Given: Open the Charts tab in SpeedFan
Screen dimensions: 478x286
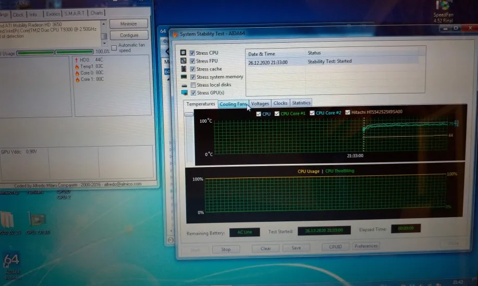Looking at the screenshot, I should 96,13.
